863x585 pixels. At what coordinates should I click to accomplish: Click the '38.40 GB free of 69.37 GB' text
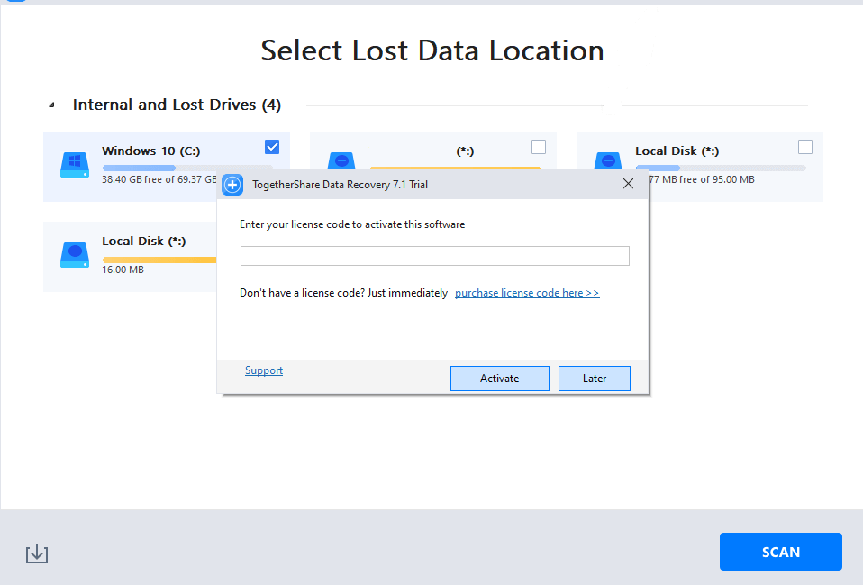159,179
